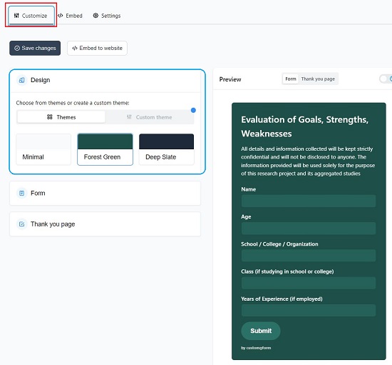
Task: Click Embed to website button
Action: 97,48
